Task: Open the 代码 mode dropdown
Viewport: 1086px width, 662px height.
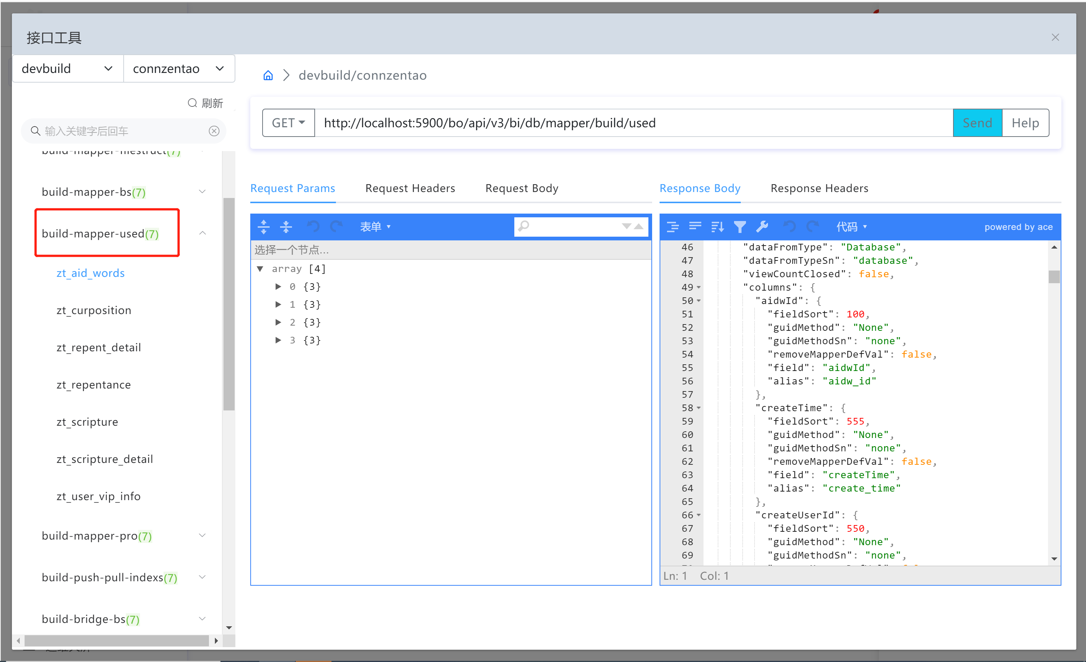Action: pyautogui.click(x=851, y=227)
